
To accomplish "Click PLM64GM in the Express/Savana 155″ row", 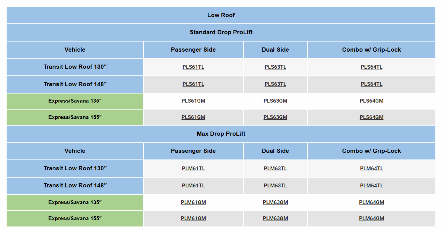I will coord(371,218).
